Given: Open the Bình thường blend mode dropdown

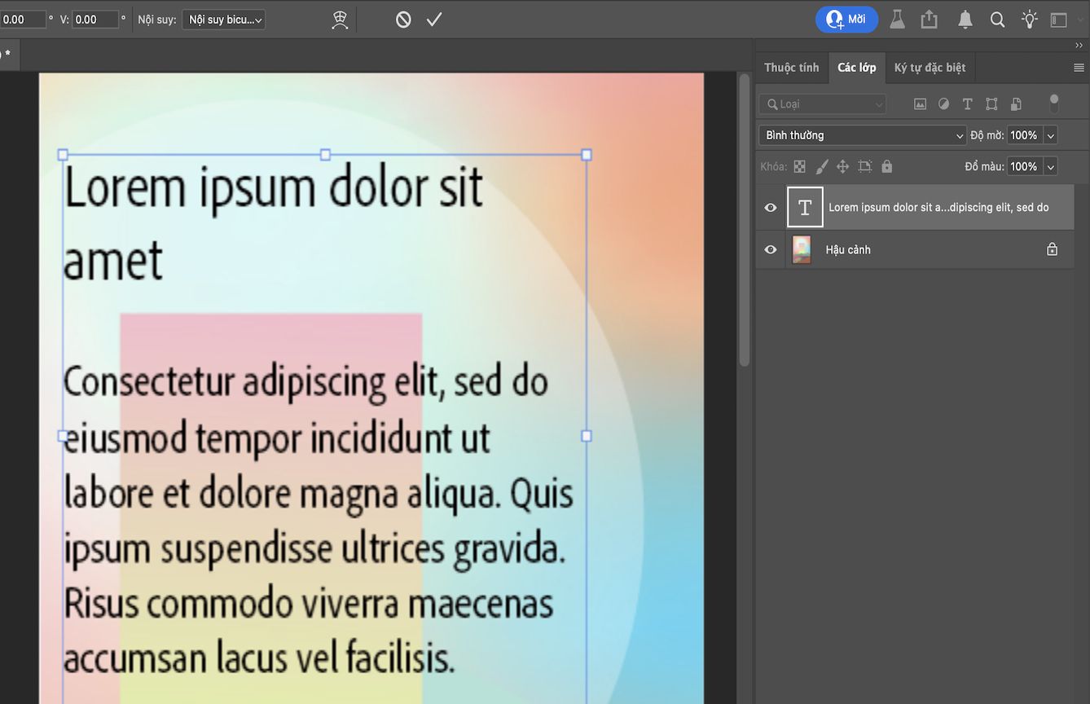Looking at the screenshot, I should (862, 134).
